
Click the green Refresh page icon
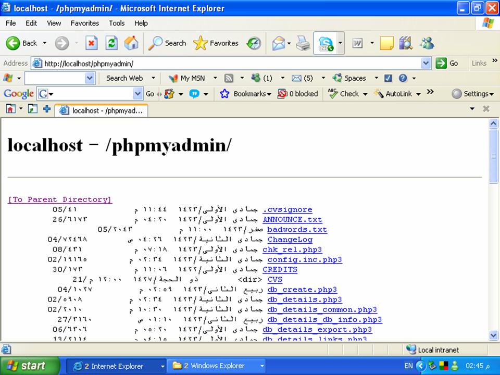point(111,43)
